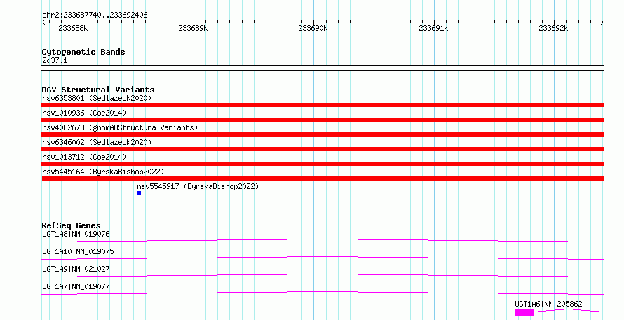This screenshot has height=320, width=624.
Task: Select the red bar under nsv1010936
Action: point(323,120)
